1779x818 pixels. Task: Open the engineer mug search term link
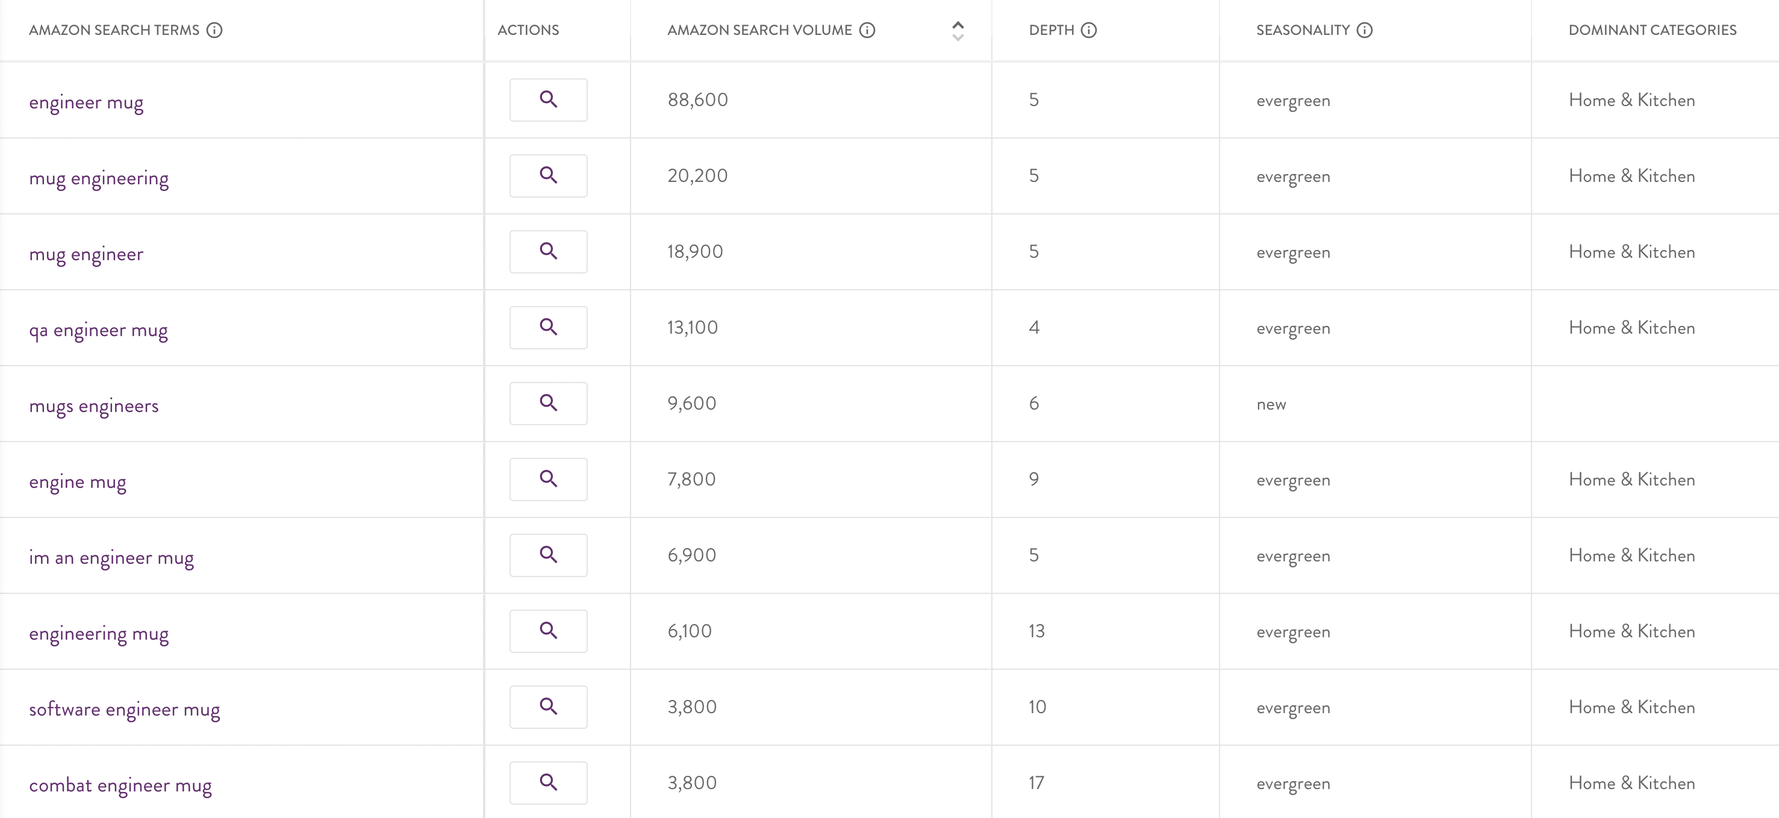point(86,102)
